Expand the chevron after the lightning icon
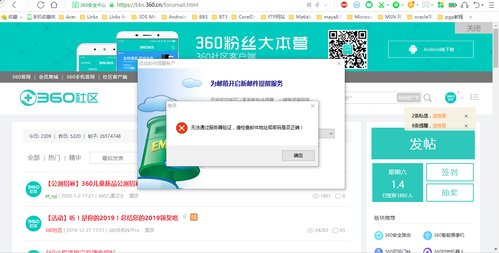Image resolution: width=499 pixels, height=253 pixels. point(326,5)
